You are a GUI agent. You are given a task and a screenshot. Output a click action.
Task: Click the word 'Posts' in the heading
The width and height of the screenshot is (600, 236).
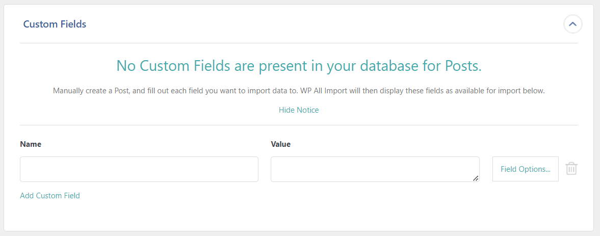460,66
